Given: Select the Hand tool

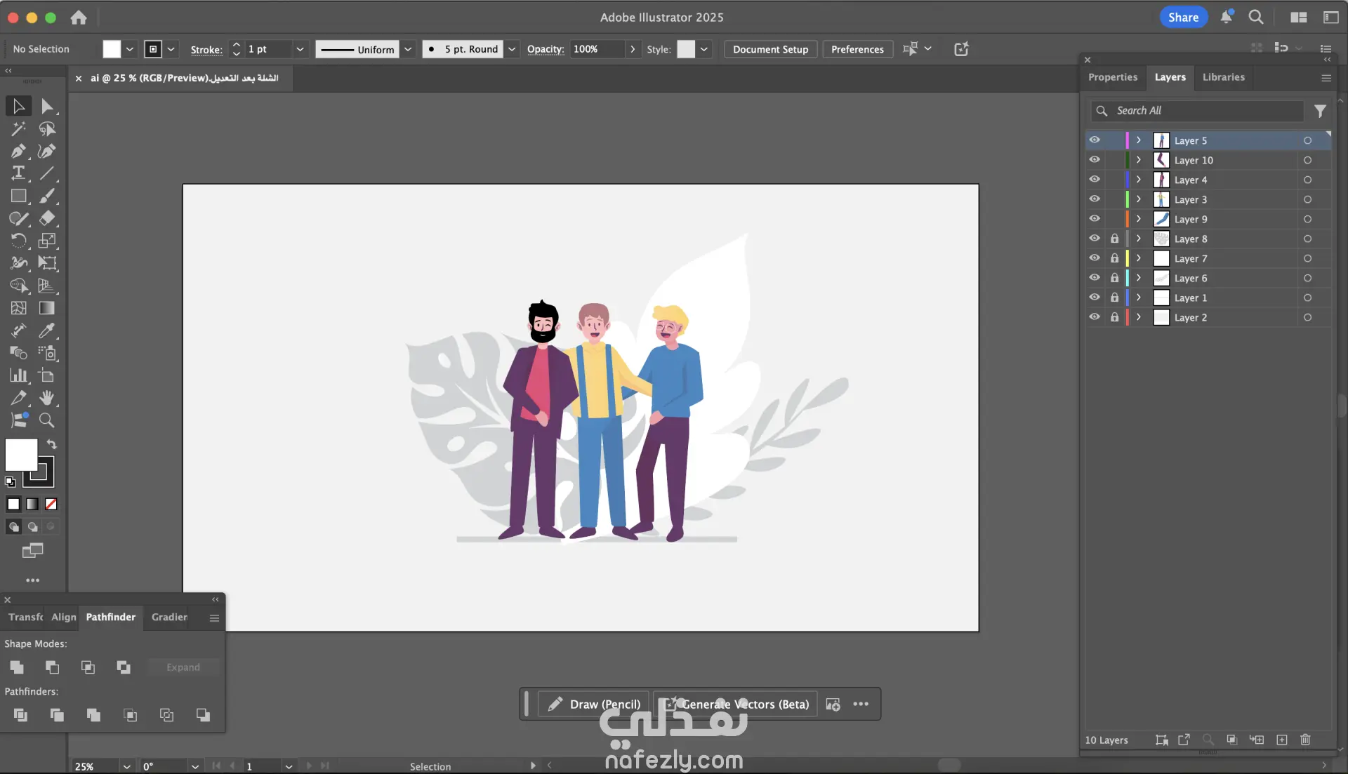Looking at the screenshot, I should (47, 398).
